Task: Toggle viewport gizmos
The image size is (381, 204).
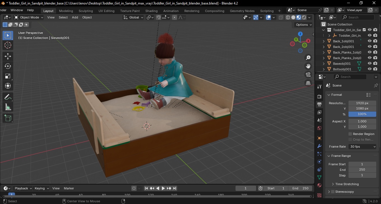Action: (x=256, y=17)
